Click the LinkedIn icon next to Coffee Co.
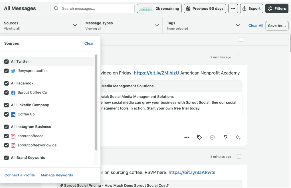This screenshot has height=188, width=291. click(13, 114)
